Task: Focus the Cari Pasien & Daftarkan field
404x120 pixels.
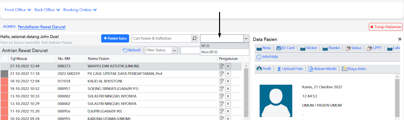Action: (162, 39)
